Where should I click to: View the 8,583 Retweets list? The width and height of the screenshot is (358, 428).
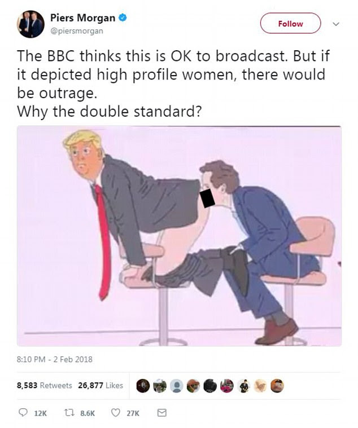44,385
